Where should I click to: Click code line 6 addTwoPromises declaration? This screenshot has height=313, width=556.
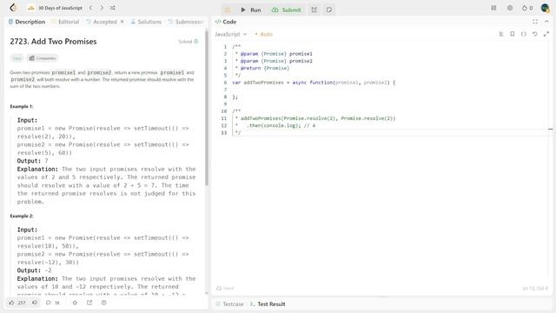(314, 83)
